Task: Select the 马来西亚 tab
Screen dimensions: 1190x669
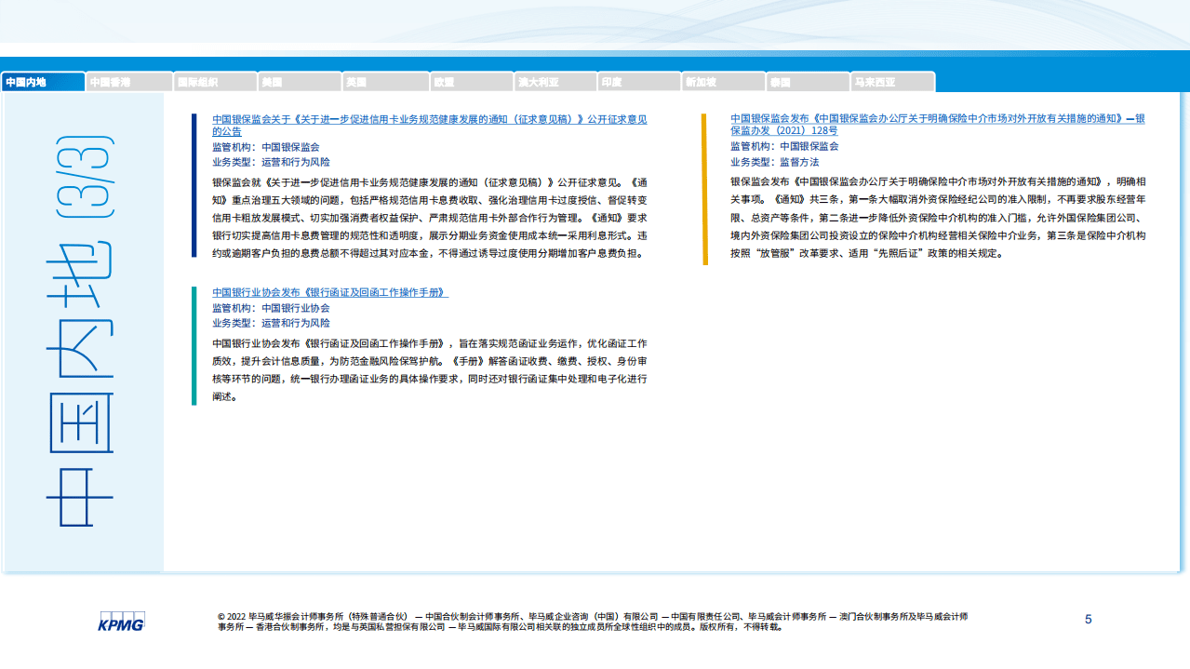Action: click(x=893, y=82)
